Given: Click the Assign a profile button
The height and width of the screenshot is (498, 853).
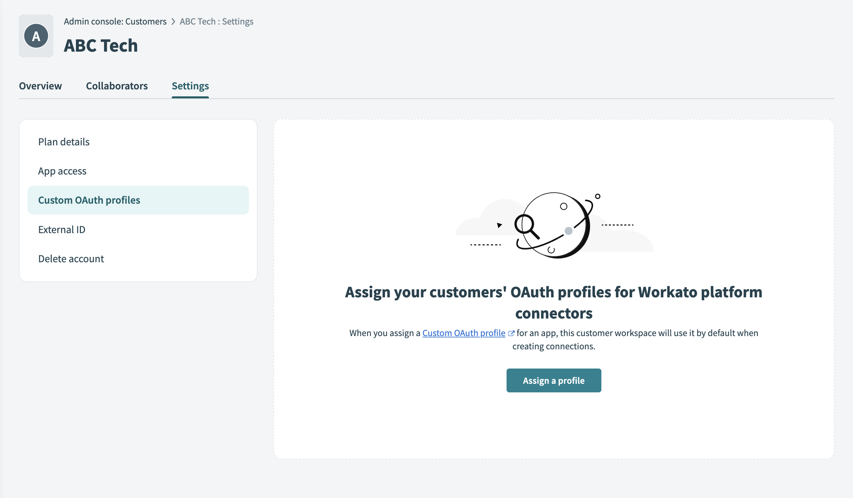Looking at the screenshot, I should click(x=554, y=380).
